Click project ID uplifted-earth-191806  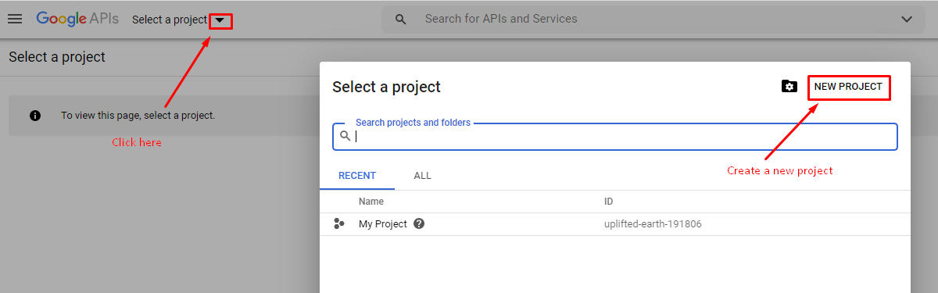point(653,223)
